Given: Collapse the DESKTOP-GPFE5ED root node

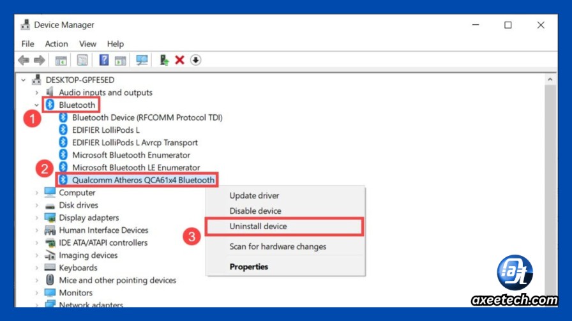Looking at the screenshot, I should click(24, 80).
